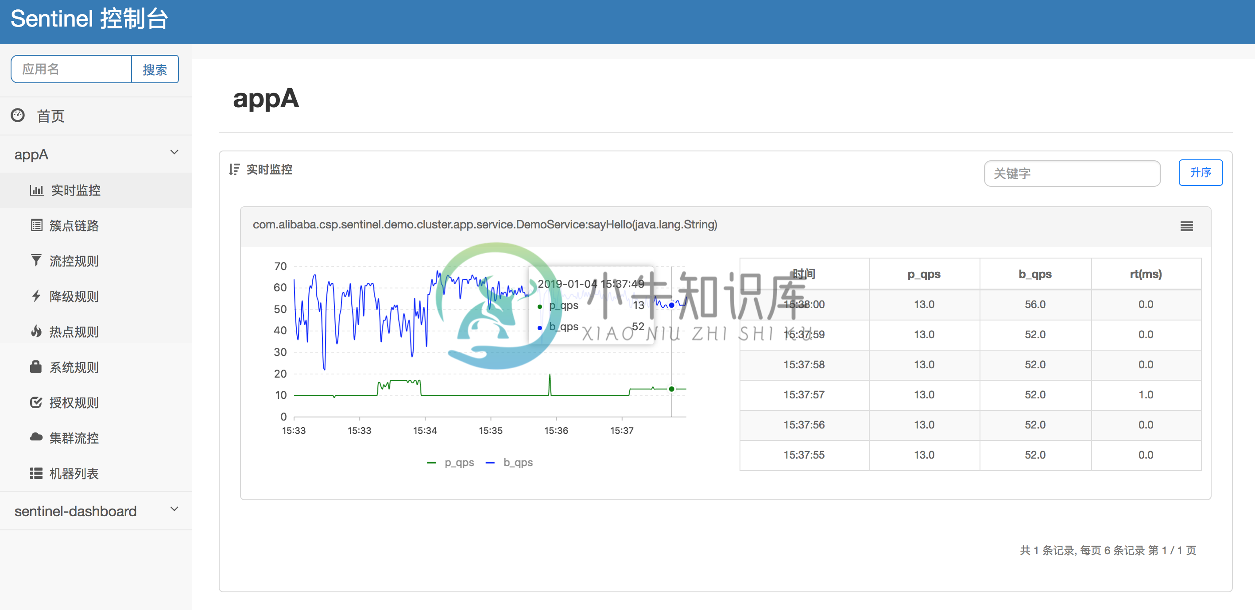The width and height of the screenshot is (1255, 610).
Task: Click the 升序 sort order button
Action: point(1201,172)
